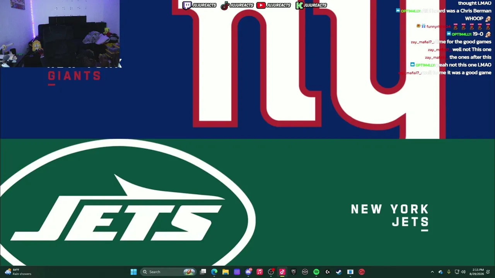Open Spotify from the taskbar
This screenshot has width=495, height=278.
click(316, 272)
